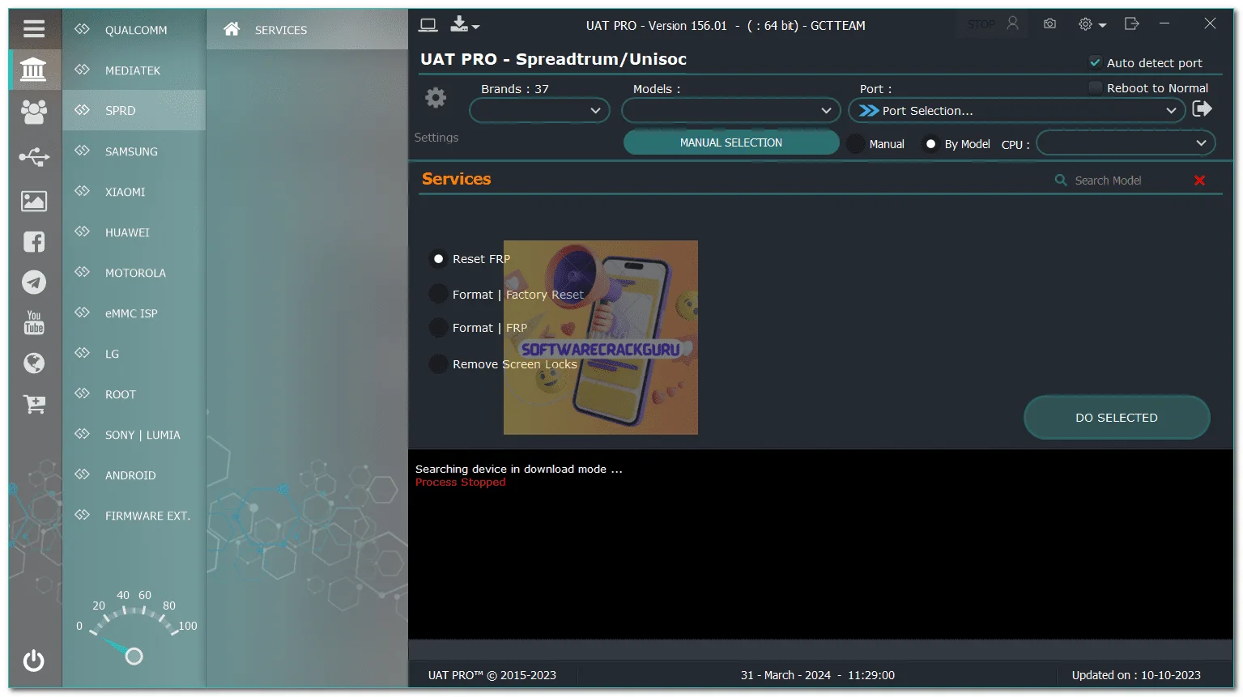Viewport: 1243px width, 697px height.
Task: Click the DO SELECTED button
Action: pyautogui.click(x=1117, y=418)
